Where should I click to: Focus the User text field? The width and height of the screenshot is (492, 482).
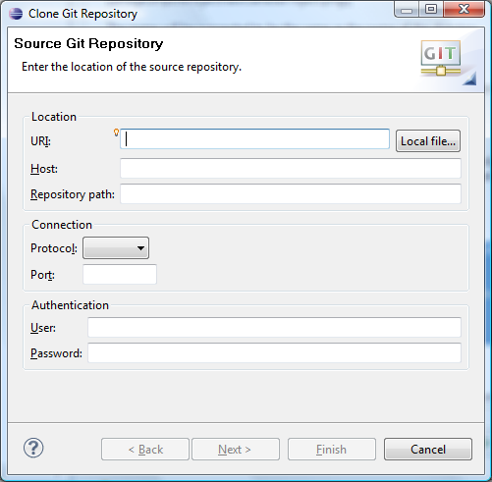click(x=274, y=327)
